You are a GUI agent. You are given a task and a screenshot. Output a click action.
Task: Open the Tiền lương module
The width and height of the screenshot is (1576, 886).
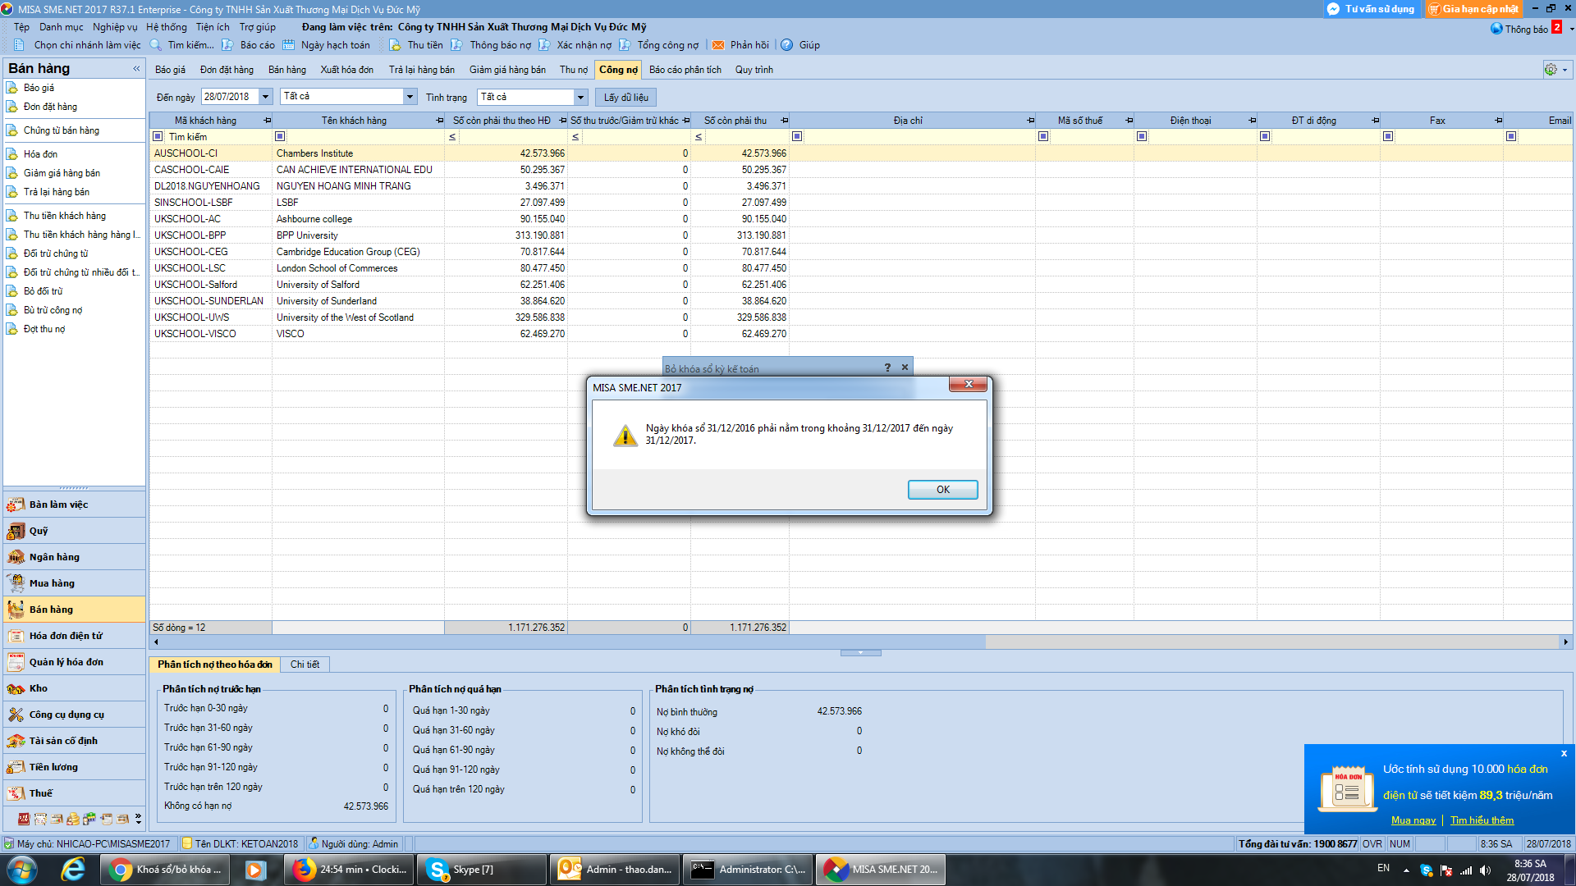pyautogui.click(x=75, y=767)
